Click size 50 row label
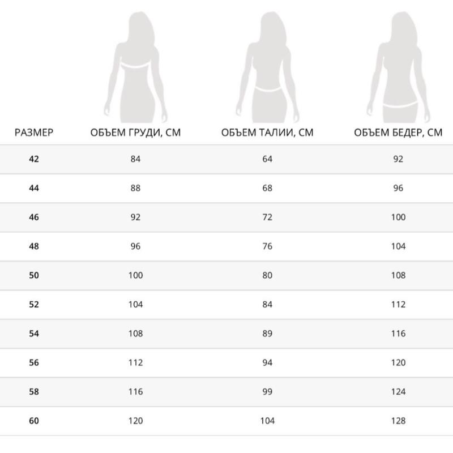453x453 pixels. pos(34,275)
